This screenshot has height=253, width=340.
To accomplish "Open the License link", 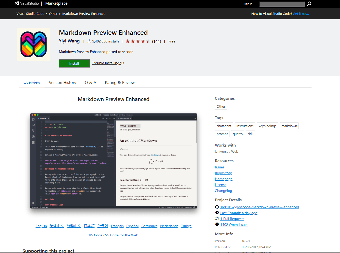I will [x=221, y=185].
